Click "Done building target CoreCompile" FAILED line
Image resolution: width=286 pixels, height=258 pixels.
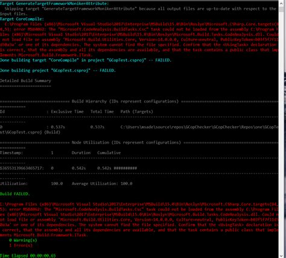click(86, 60)
